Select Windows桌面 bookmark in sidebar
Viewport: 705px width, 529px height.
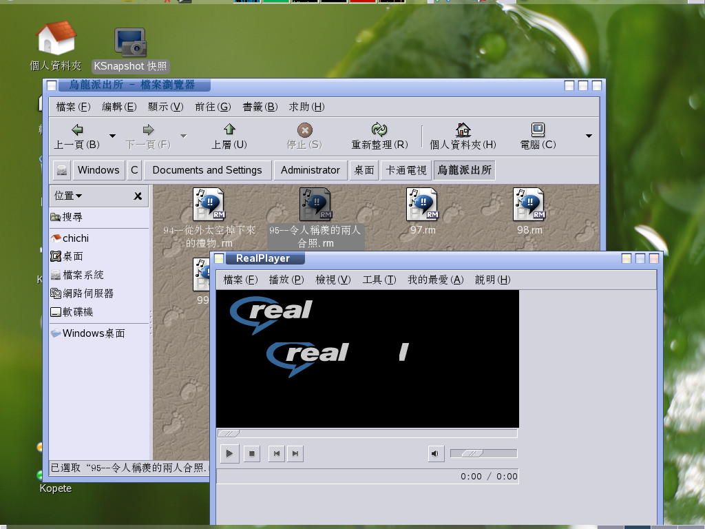point(87,333)
